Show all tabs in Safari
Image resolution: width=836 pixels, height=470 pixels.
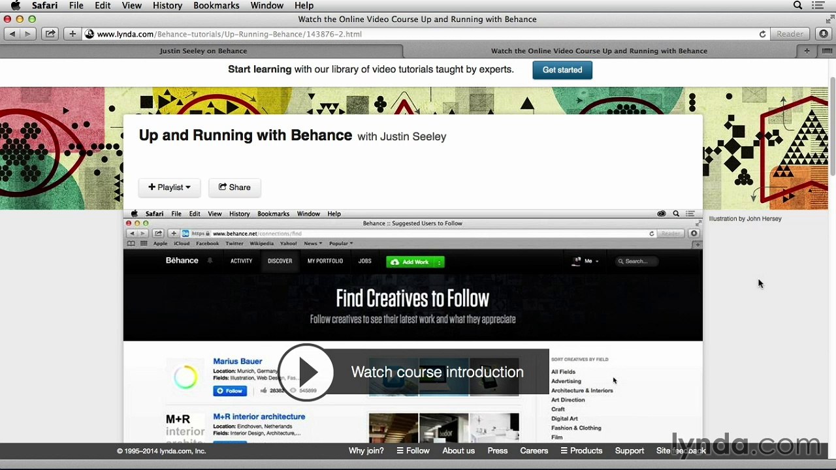click(x=827, y=51)
